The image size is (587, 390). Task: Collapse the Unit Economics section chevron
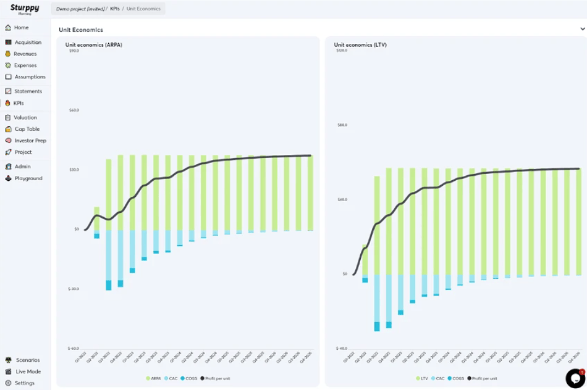click(582, 29)
